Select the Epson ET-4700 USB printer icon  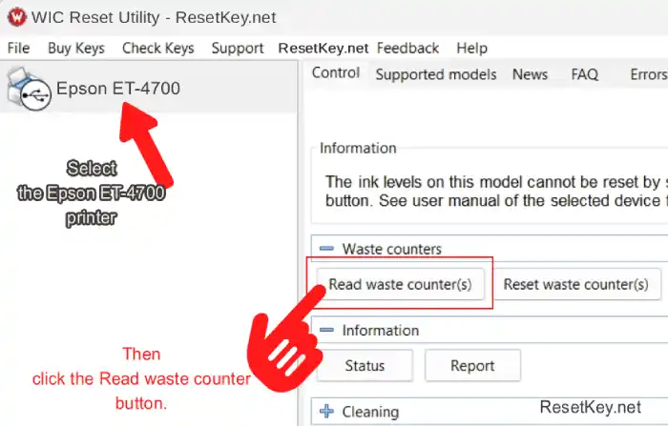(x=29, y=89)
